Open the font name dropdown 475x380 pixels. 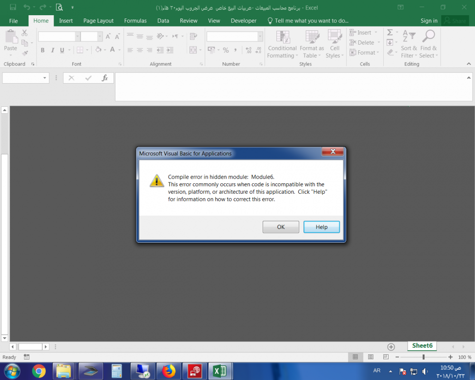[x=77, y=37]
